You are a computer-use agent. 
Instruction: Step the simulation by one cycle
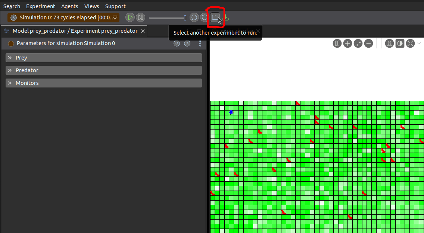pos(140,17)
